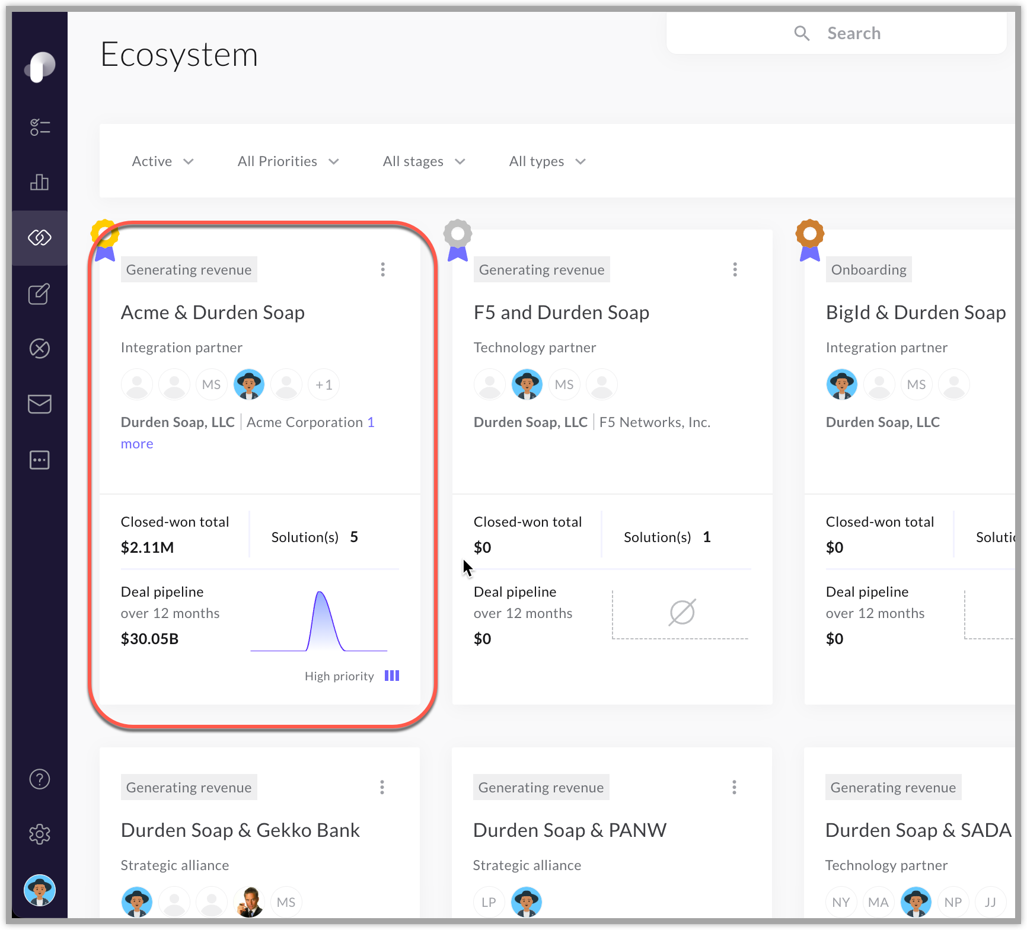The height and width of the screenshot is (930, 1027).
Task: Click the app logo in the sidebar
Action: (x=40, y=66)
